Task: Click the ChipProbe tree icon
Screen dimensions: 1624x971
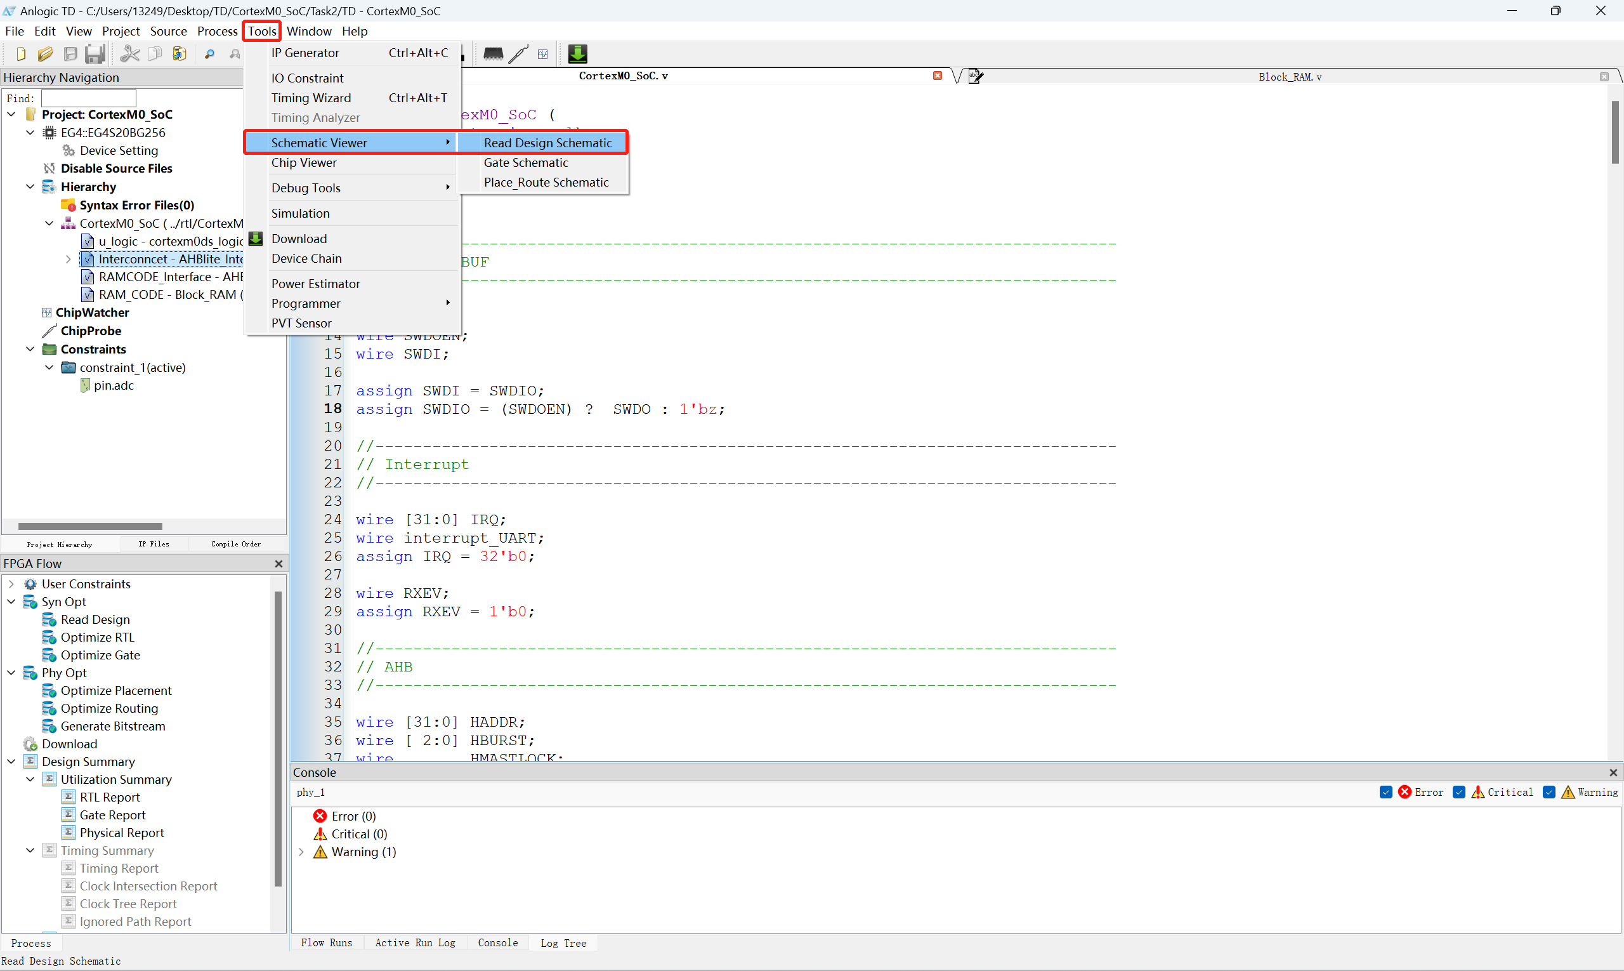Action: coord(49,331)
